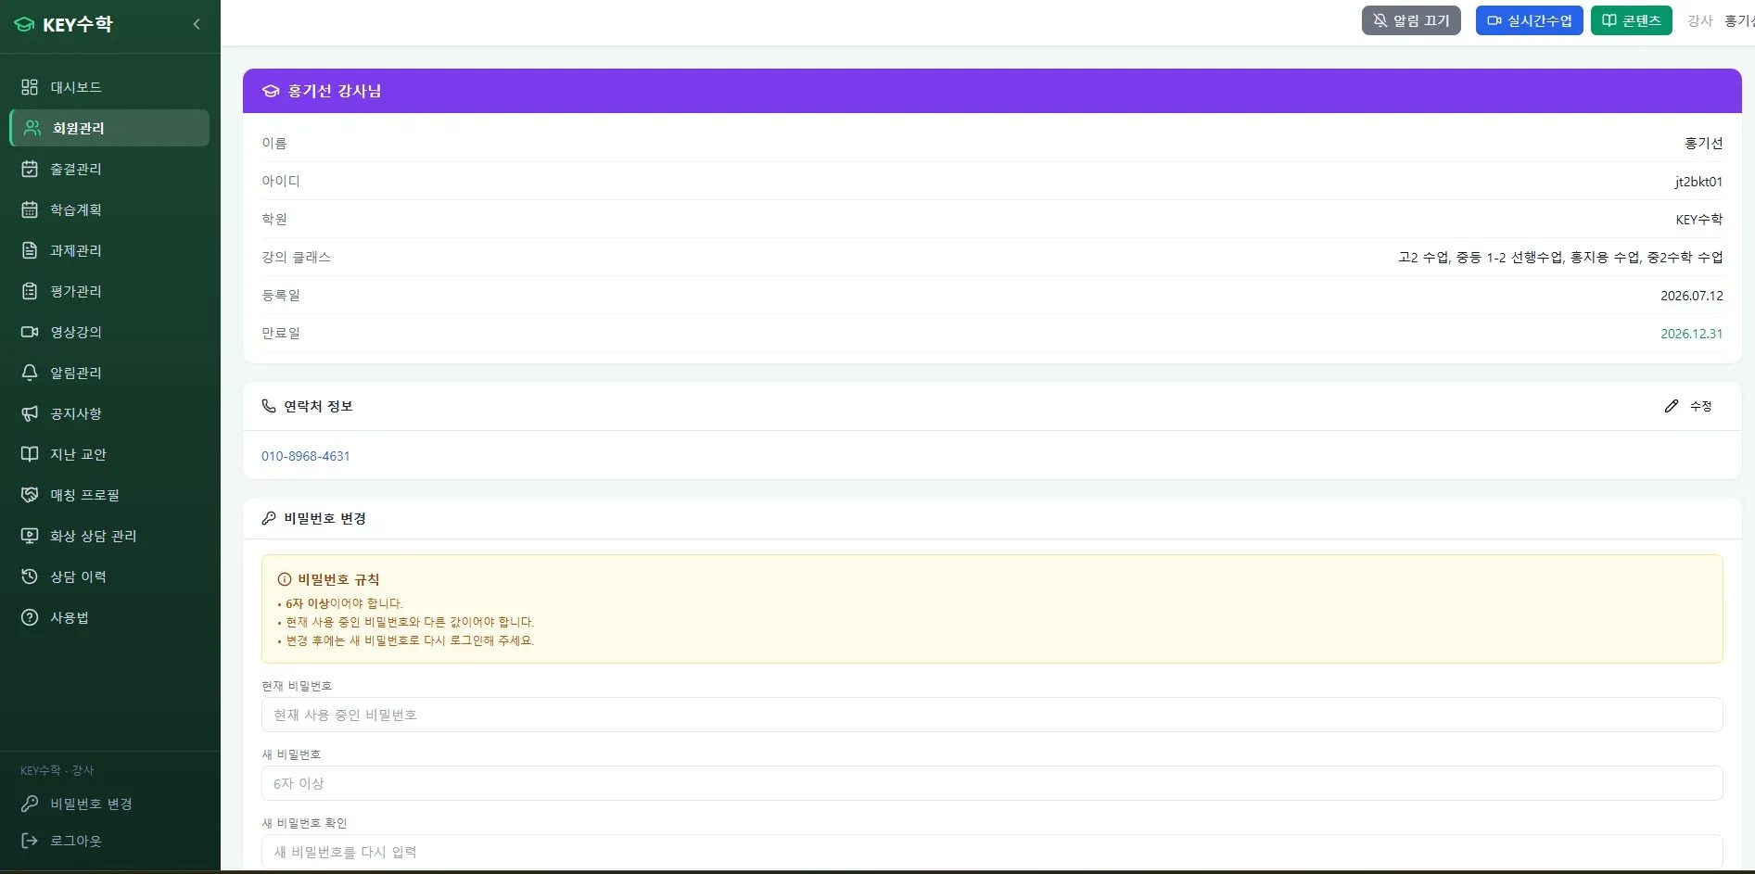Open the 콘텐츠 button

(1631, 20)
